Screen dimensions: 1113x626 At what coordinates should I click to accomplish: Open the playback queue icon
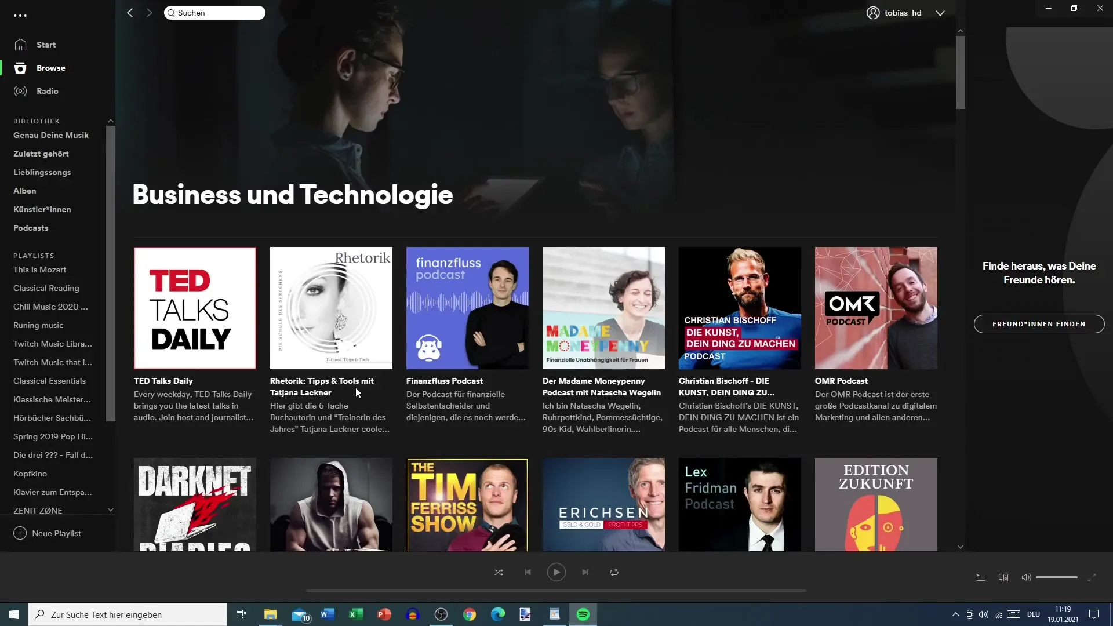pos(981,577)
